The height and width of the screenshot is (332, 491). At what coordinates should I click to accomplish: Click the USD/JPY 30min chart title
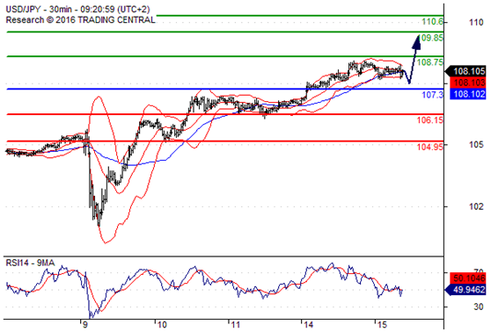[x=78, y=10]
